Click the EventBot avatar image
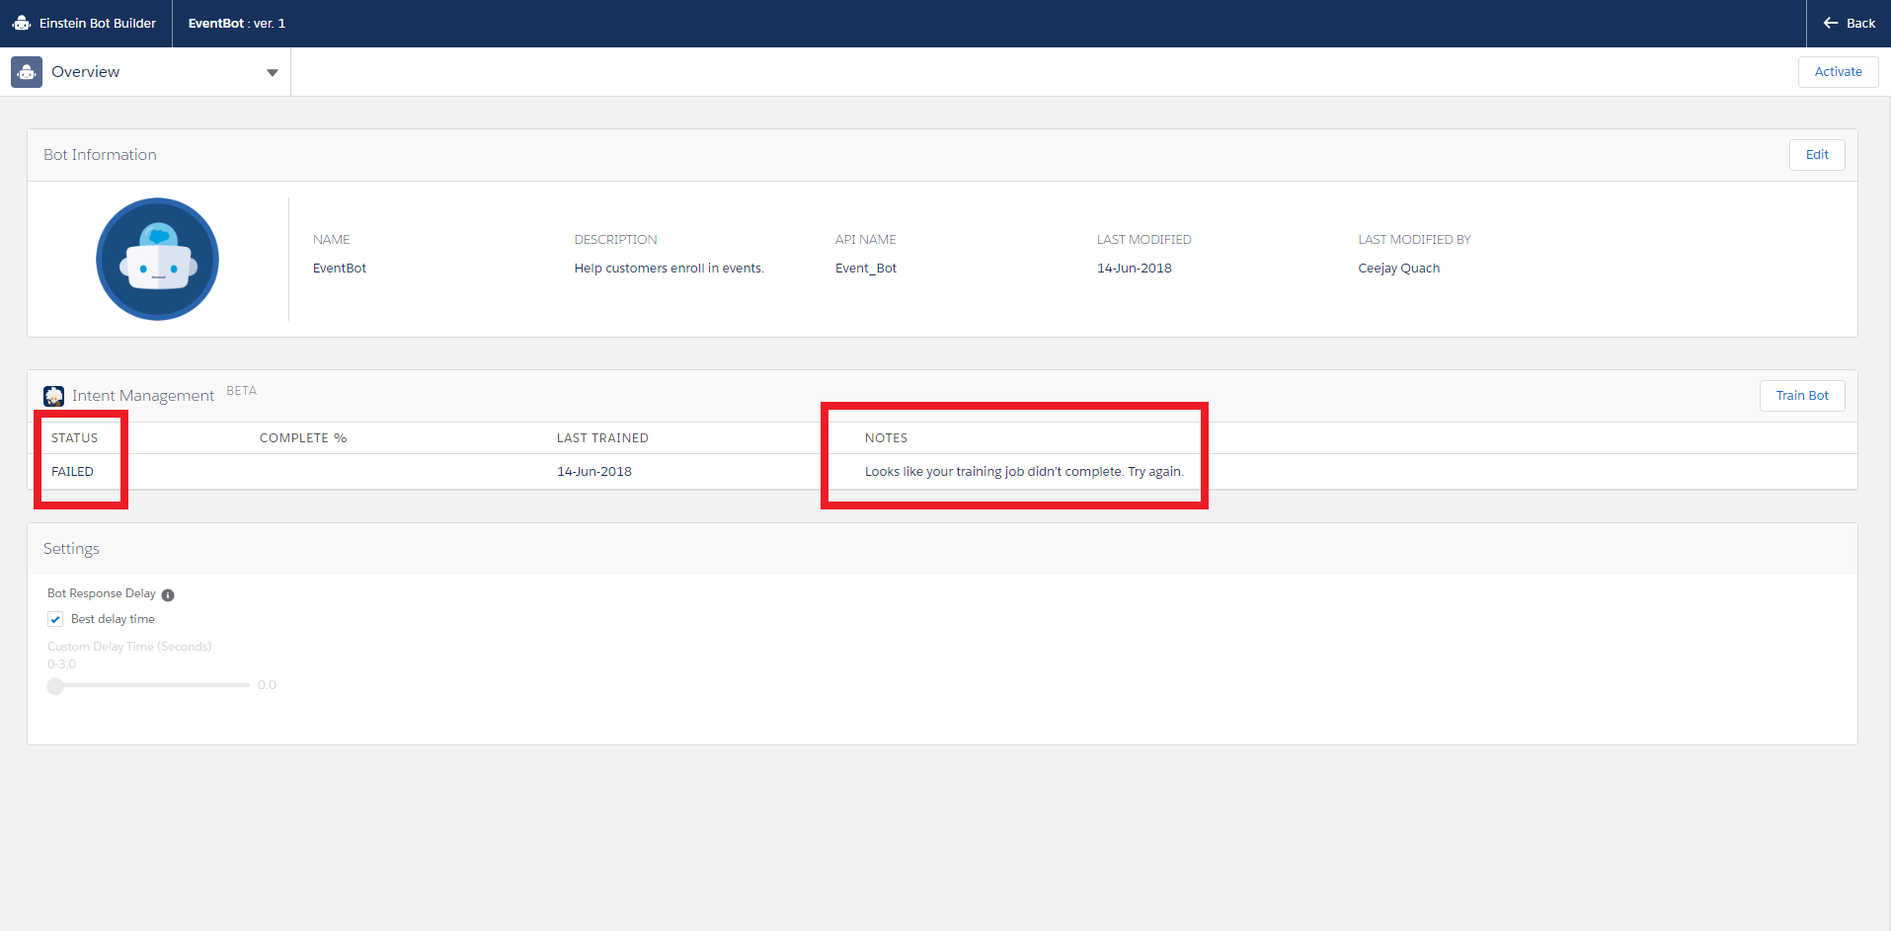Viewport: 1891px width, 931px height. [x=157, y=259]
